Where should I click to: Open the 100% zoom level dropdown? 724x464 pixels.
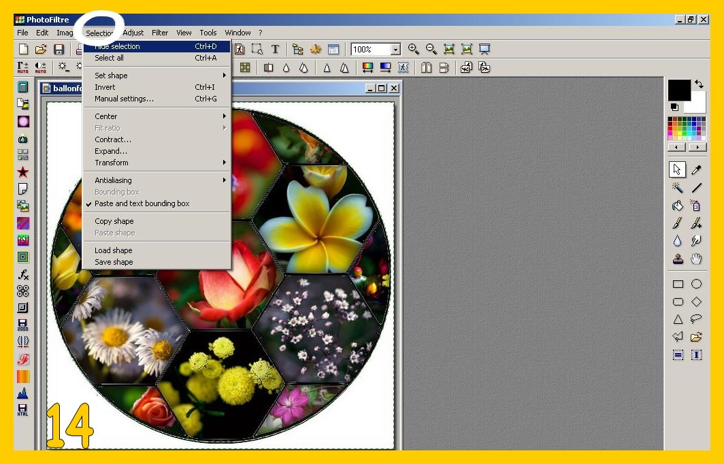pyautogui.click(x=395, y=50)
